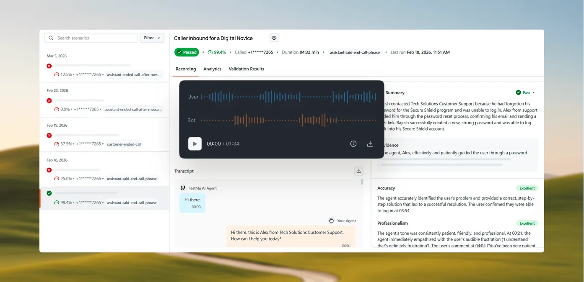Click the customer-ended-call tag

pos(124,144)
